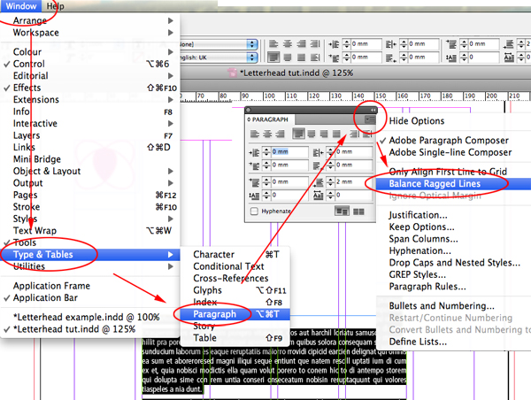The height and width of the screenshot is (400, 531).
Task: Click Balance Ragged Lines option
Action: [x=453, y=183]
